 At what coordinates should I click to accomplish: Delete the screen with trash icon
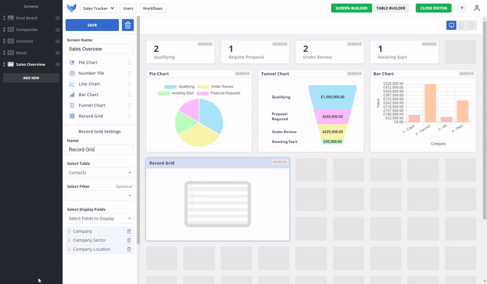click(x=128, y=25)
